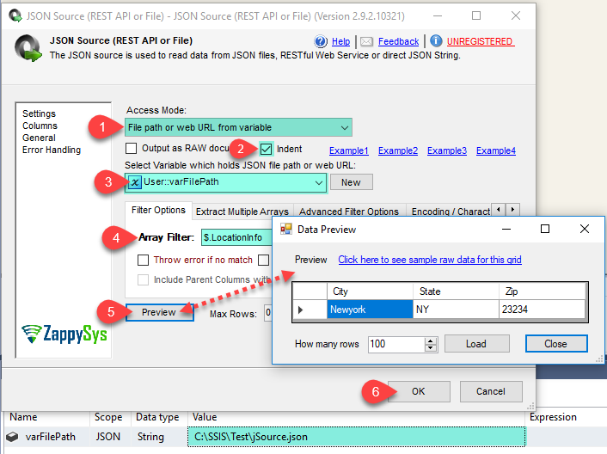The height and width of the screenshot is (454, 607).
Task: Click the ZappySys logo
Action: point(64,334)
